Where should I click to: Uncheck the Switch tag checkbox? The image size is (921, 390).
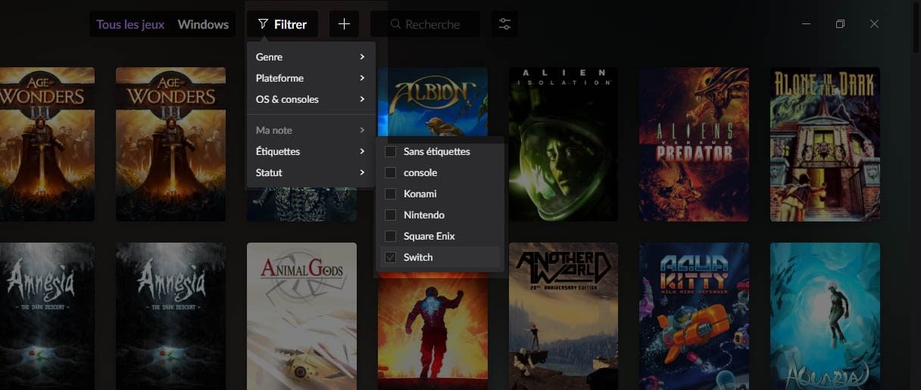click(x=391, y=258)
